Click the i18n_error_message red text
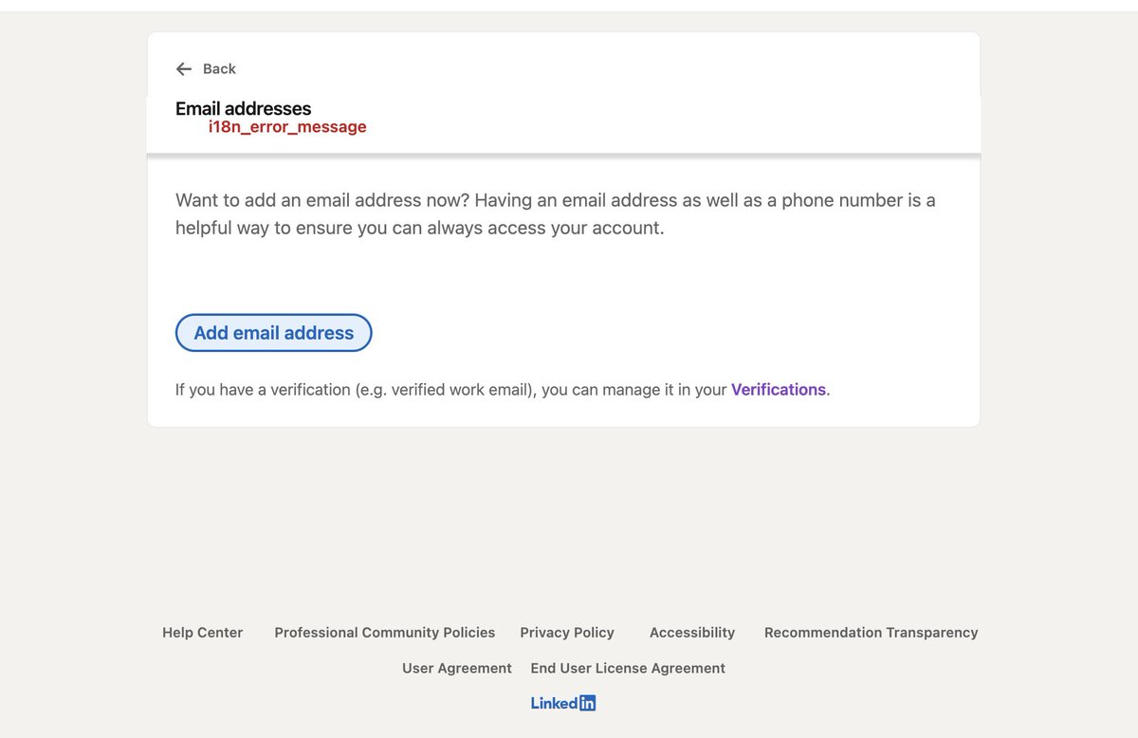The height and width of the screenshot is (738, 1138). coord(287,127)
